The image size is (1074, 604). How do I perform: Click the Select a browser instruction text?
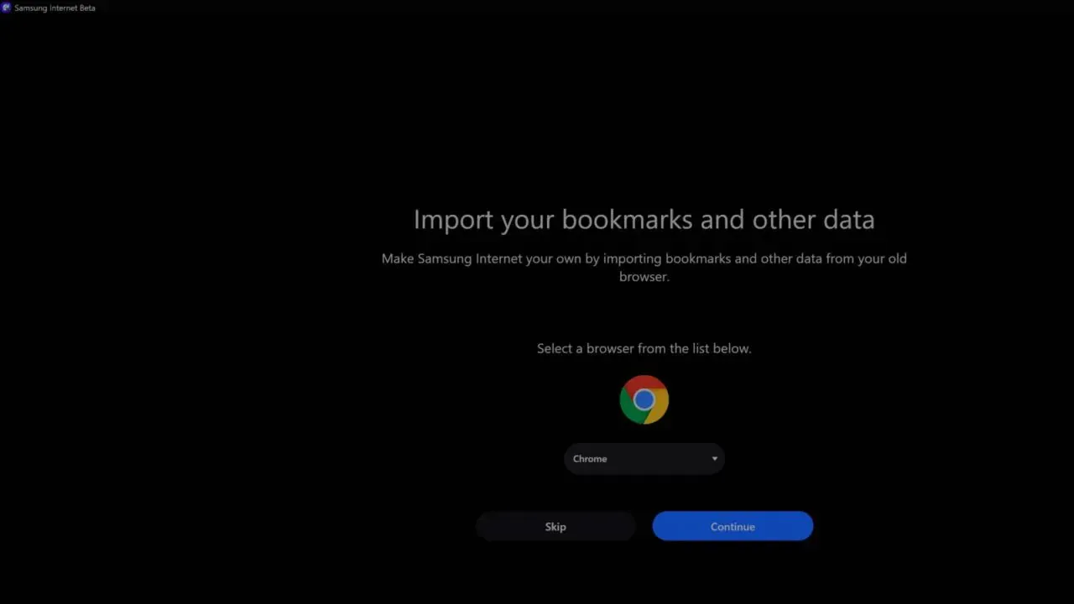pos(644,348)
